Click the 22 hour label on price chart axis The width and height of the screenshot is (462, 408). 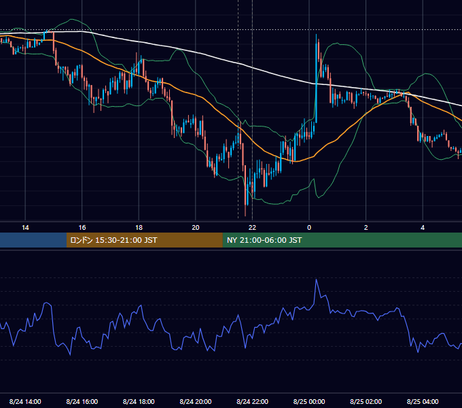tap(252, 228)
